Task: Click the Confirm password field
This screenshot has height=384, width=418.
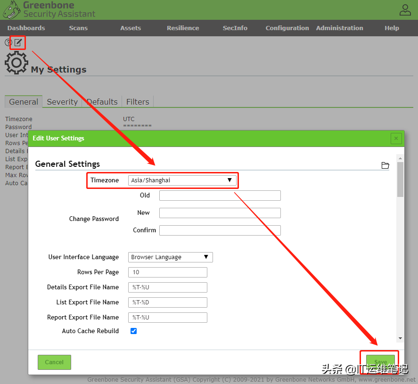Action: [220, 230]
